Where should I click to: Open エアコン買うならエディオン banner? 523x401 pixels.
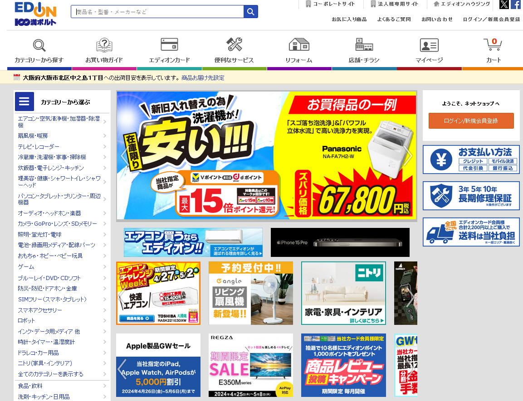(193, 242)
